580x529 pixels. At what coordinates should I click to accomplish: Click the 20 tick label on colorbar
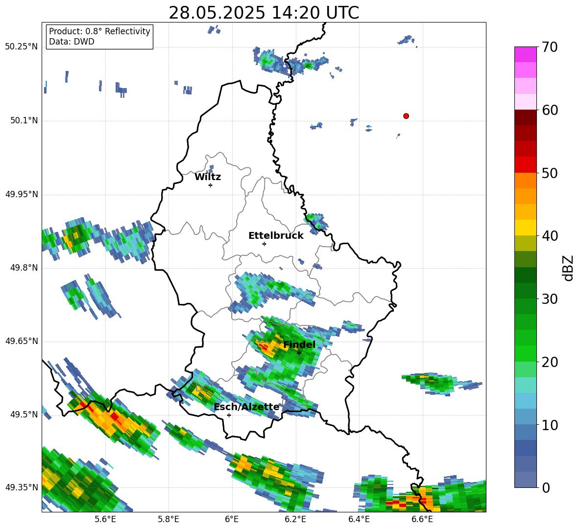tap(550, 362)
